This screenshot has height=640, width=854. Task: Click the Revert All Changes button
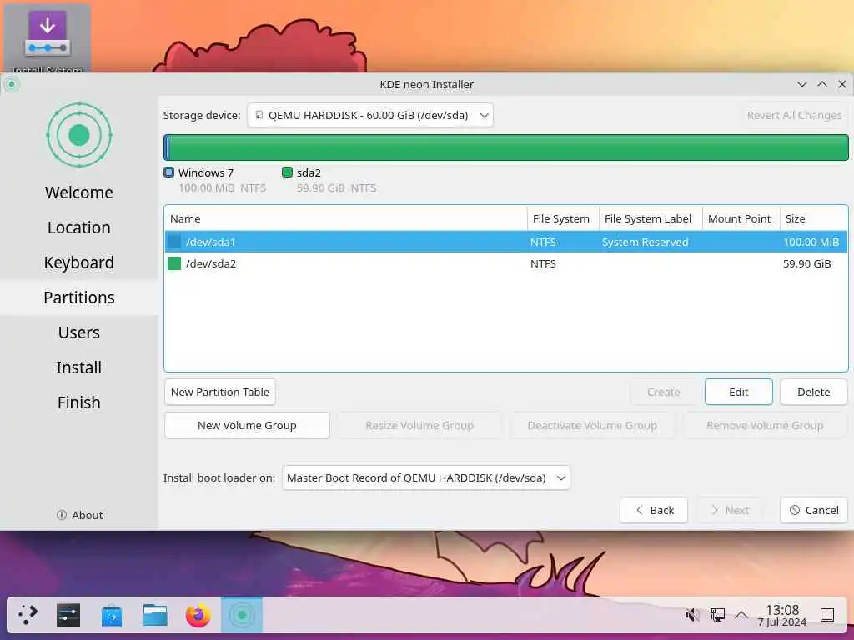click(x=794, y=115)
